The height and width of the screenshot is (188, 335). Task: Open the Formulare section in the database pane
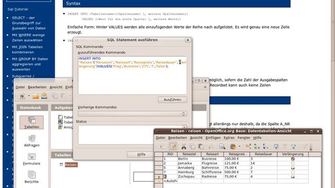pyautogui.click(x=31, y=159)
